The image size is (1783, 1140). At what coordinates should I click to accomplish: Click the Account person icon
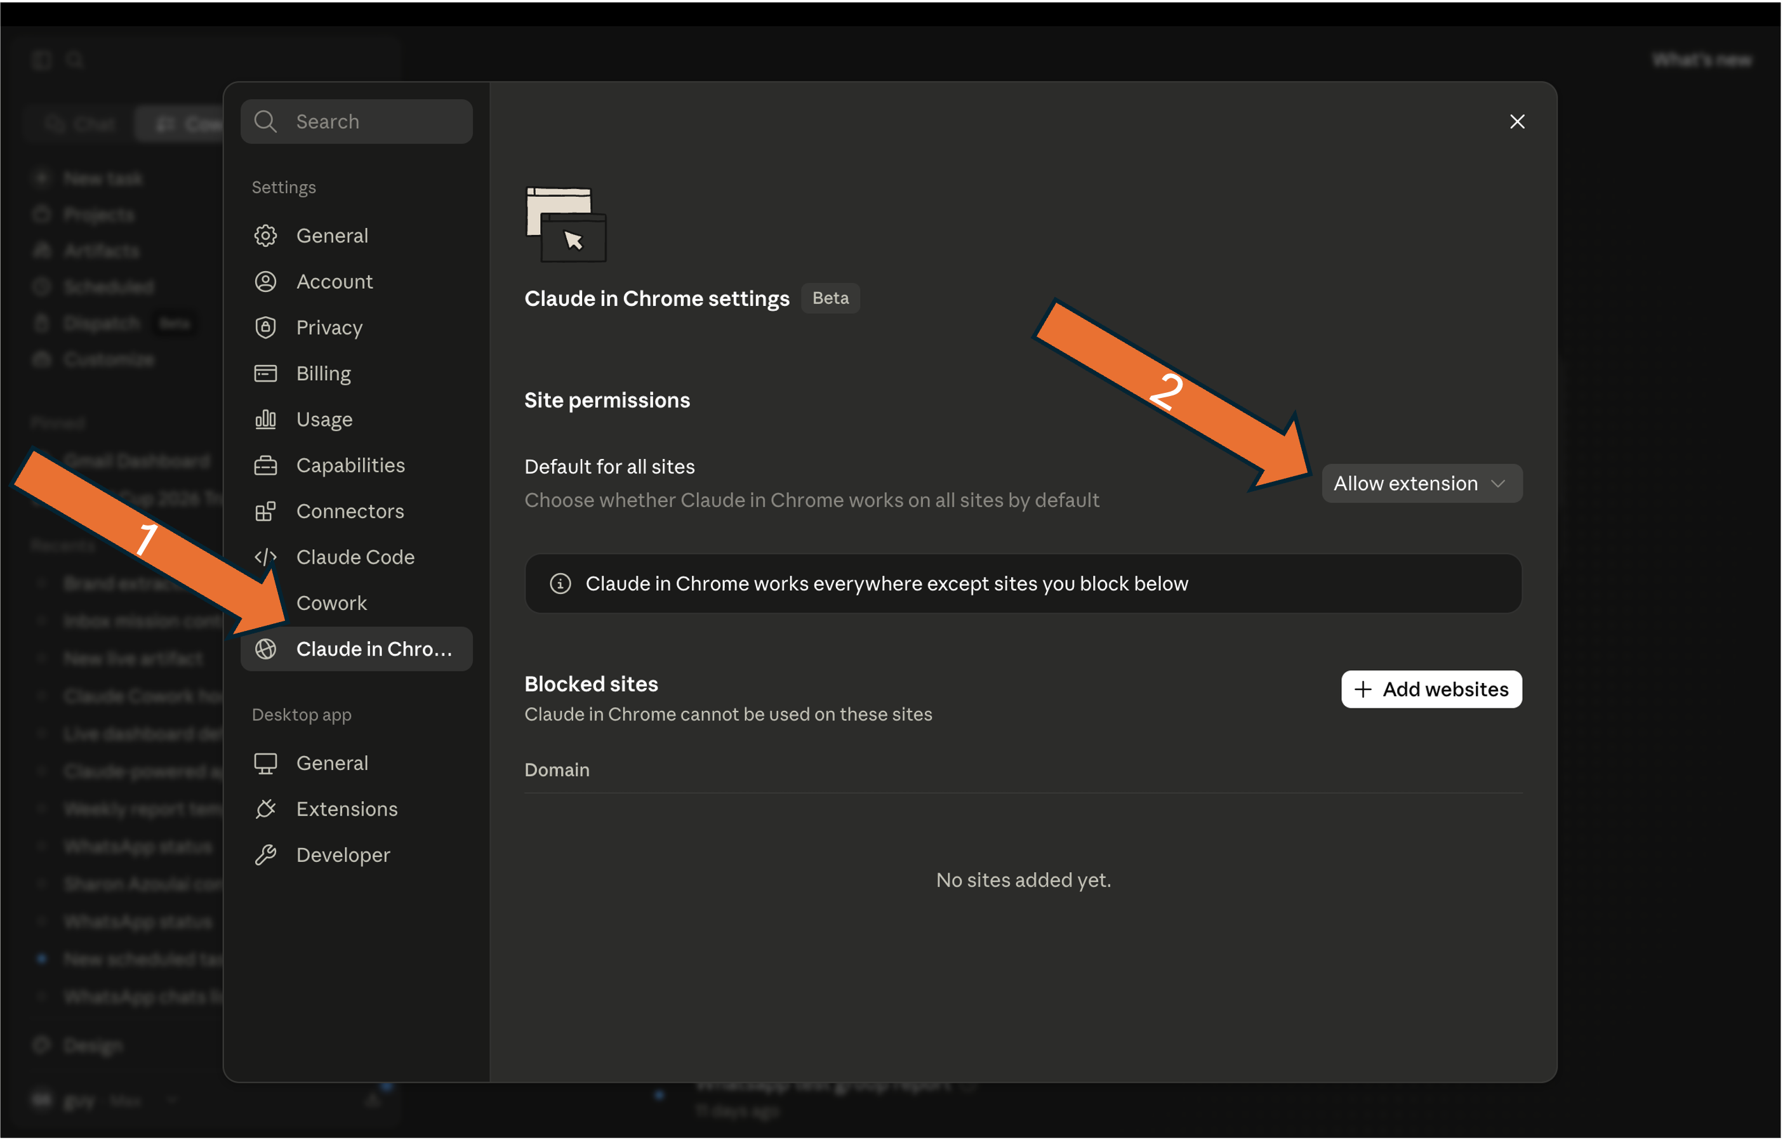tap(265, 281)
